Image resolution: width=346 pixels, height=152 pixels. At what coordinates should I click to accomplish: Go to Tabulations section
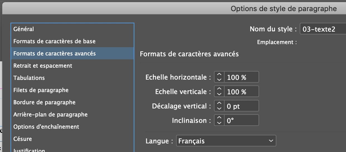tap(29, 78)
